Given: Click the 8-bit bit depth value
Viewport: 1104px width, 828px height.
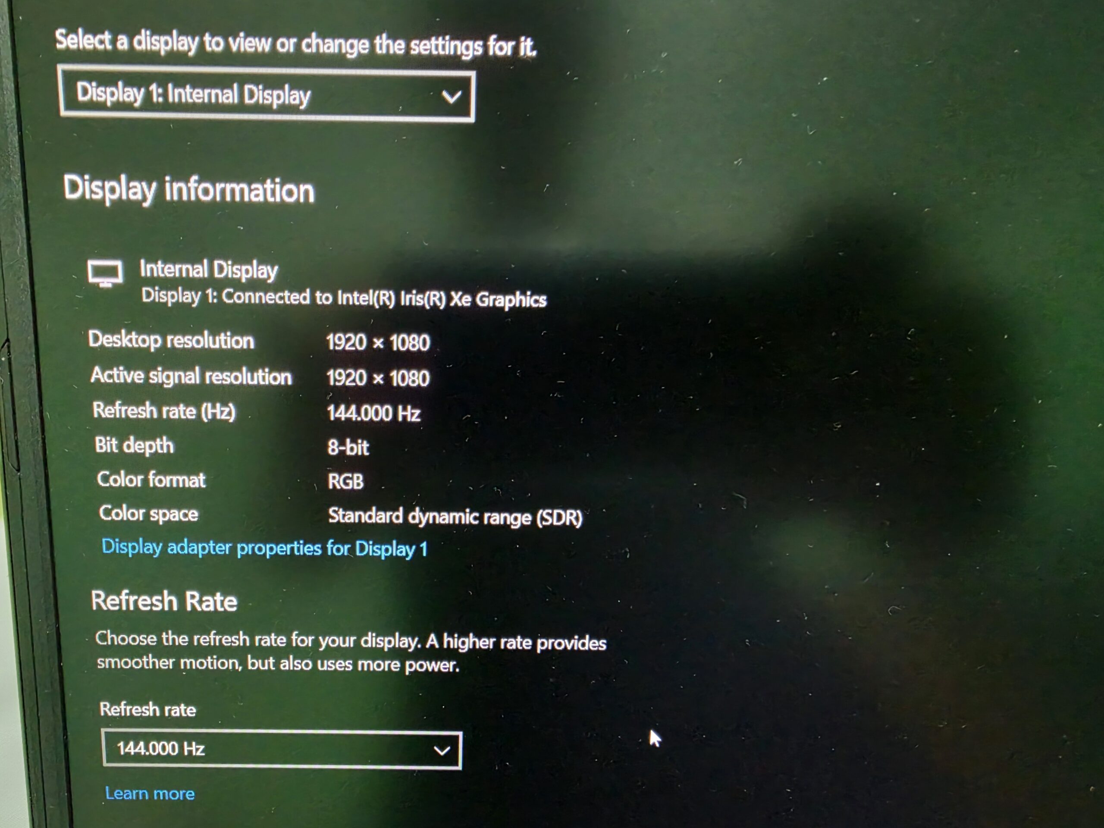Looking at the screenshot, I should pyautogui.click(x=348, y=447).
